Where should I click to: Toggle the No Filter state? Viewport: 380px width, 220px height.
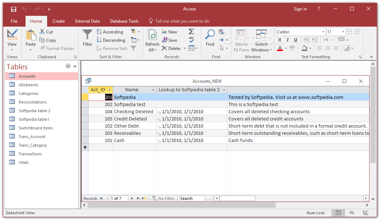coord(163,198)
